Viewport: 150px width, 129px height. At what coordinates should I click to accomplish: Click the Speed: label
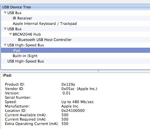(11, 102)
